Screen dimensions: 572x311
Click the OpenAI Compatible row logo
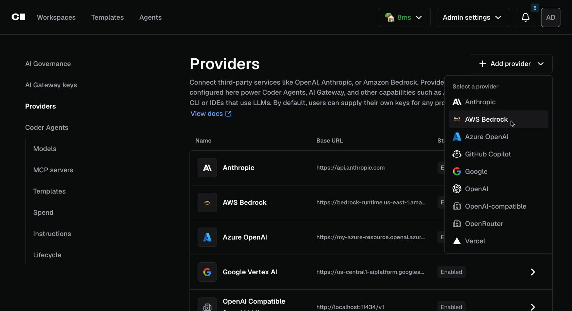coord(207,304)
